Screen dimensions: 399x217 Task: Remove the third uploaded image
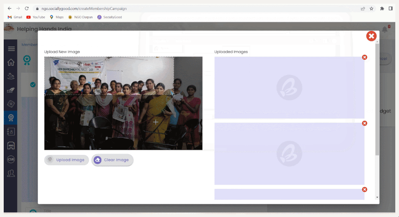point(364,189)
